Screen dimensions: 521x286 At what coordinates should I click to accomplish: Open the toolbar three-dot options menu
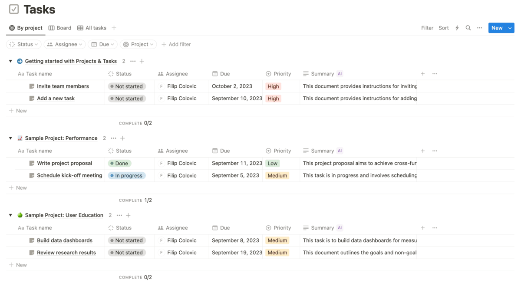tap(479, 28)
